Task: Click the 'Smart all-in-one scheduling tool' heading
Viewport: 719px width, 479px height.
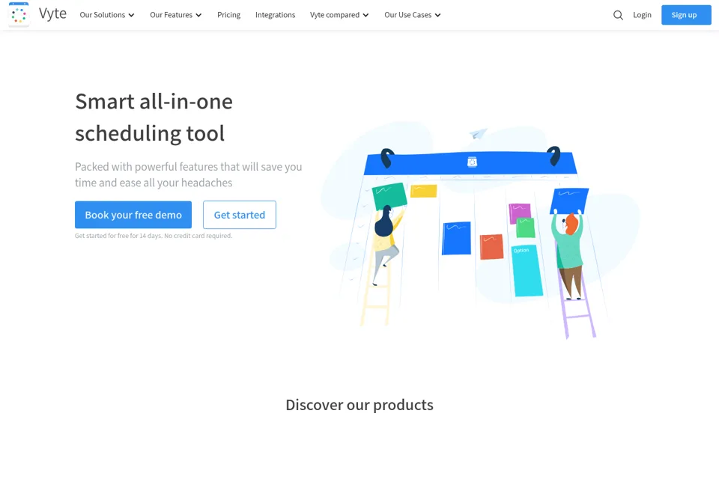Action: pyautogui.click(x=154, y=118)
